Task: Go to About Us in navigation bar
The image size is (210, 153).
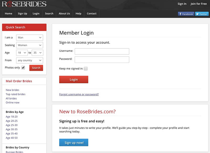Action: [64, 14]
